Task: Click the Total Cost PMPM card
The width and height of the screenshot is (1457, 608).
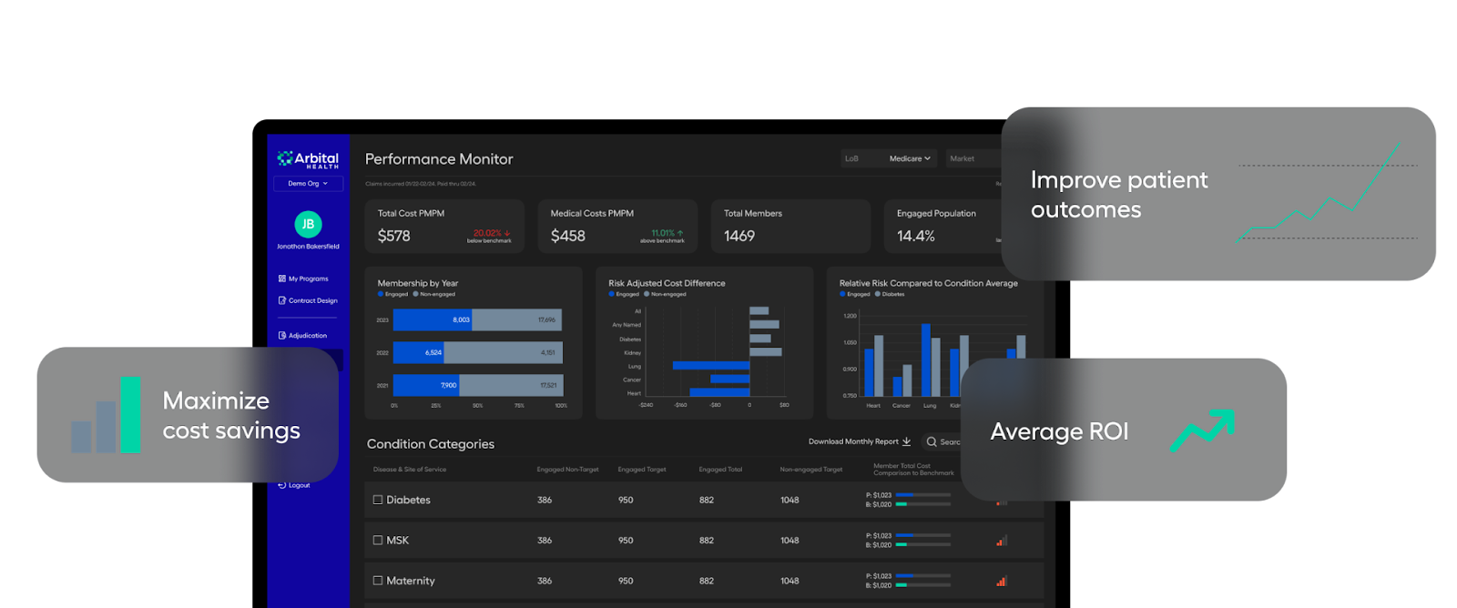Action: tap(444, 227)
